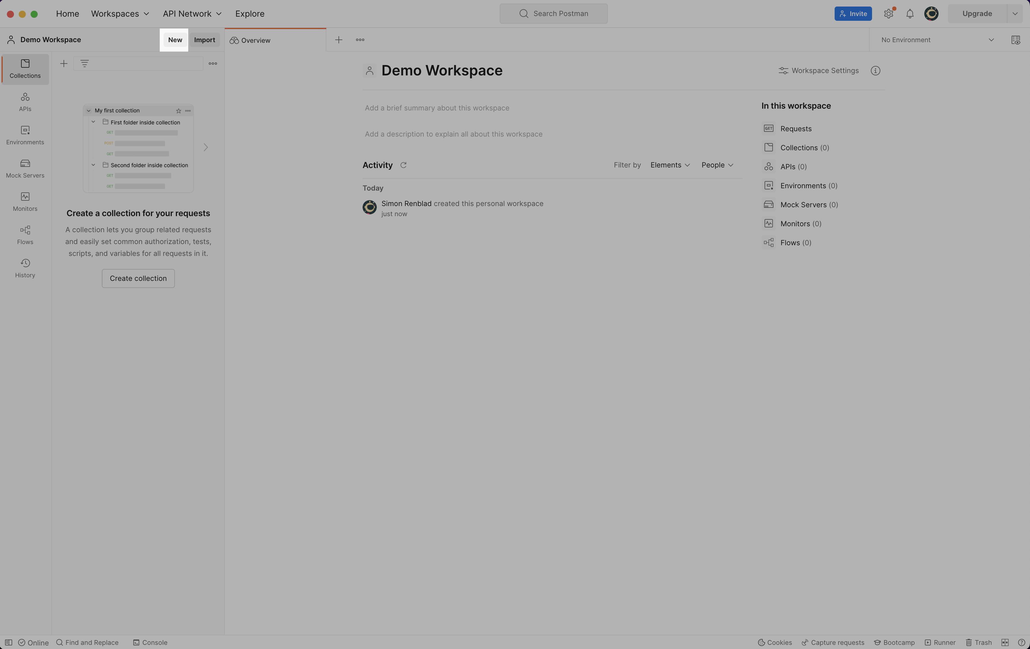This screenshot has height=649, width=1030.
Task: Expand the Elements filter dropdown
Action: point(670,165)
